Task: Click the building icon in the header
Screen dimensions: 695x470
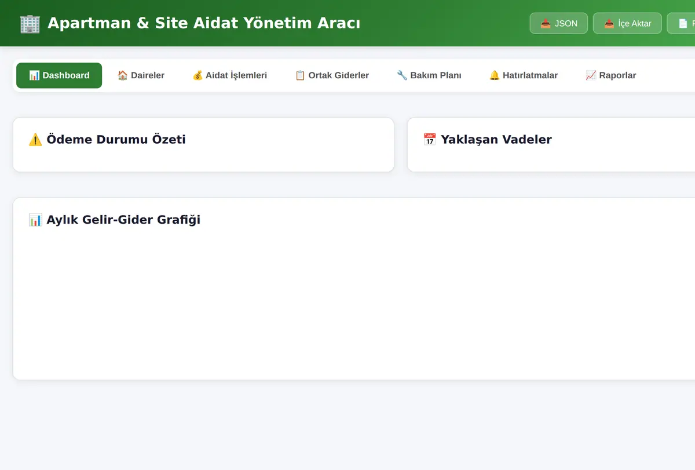Action: point(30,24)
